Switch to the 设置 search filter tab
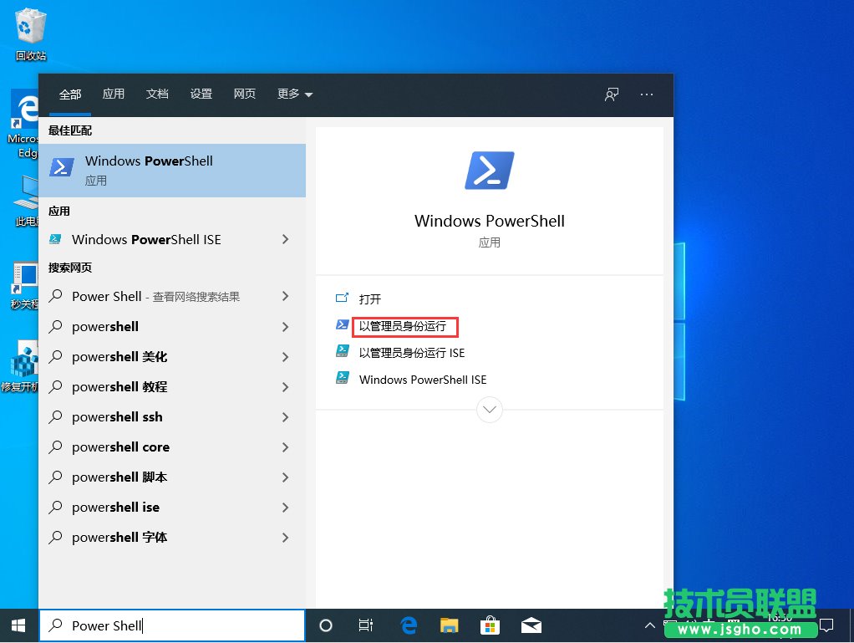 point(201,94)
